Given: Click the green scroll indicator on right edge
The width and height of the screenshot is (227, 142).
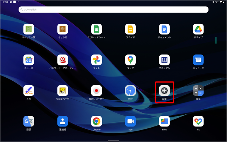Looking at the screenshot, I should click(216, 40).
